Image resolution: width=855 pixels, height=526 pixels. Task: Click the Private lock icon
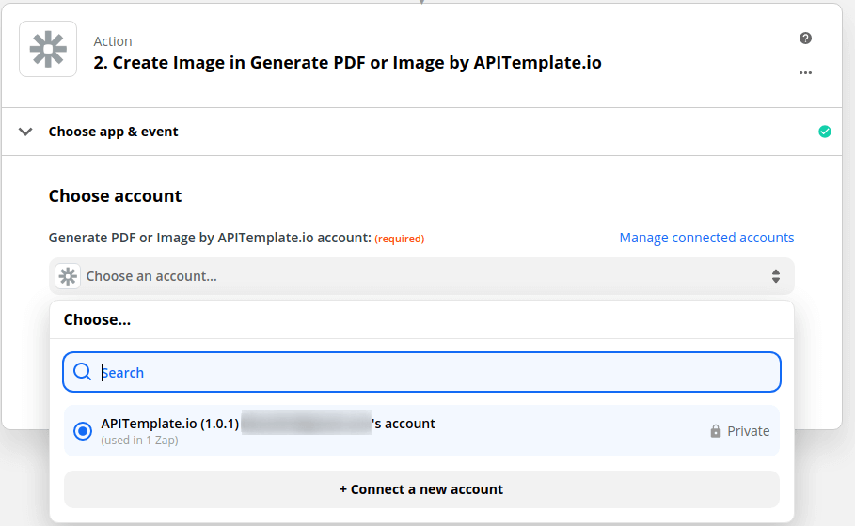[716, 431]
